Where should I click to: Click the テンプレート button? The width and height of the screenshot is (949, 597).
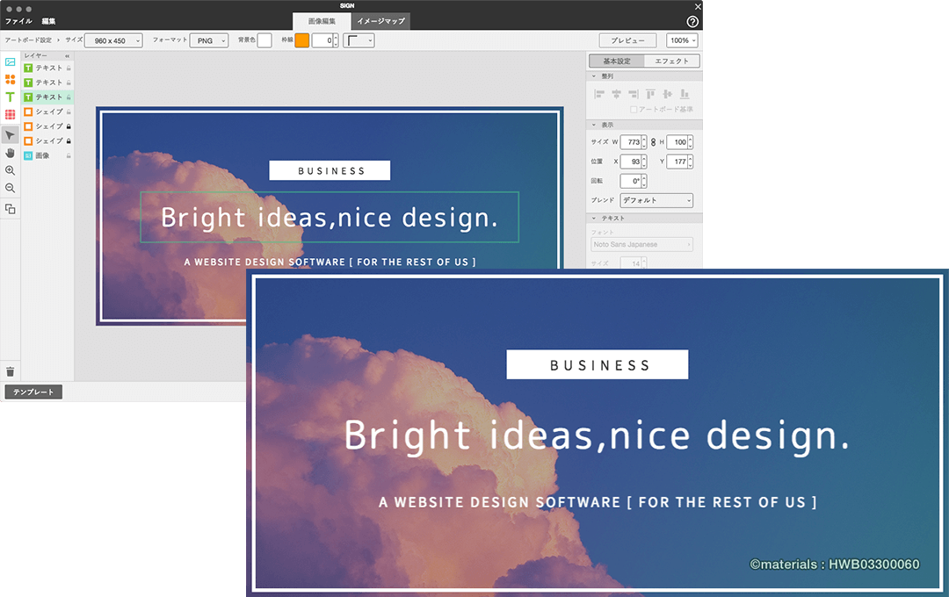(x=34, y=392)
